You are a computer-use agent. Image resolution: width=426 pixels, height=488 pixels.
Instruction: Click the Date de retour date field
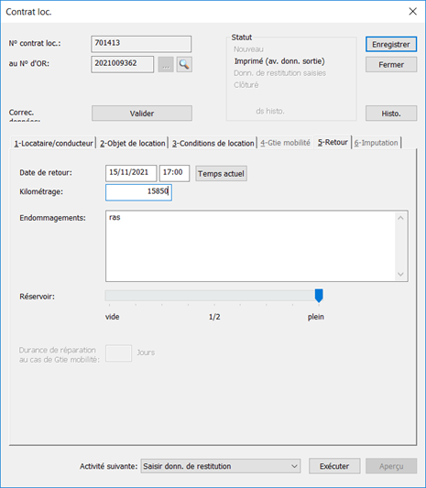click(131, 173)
